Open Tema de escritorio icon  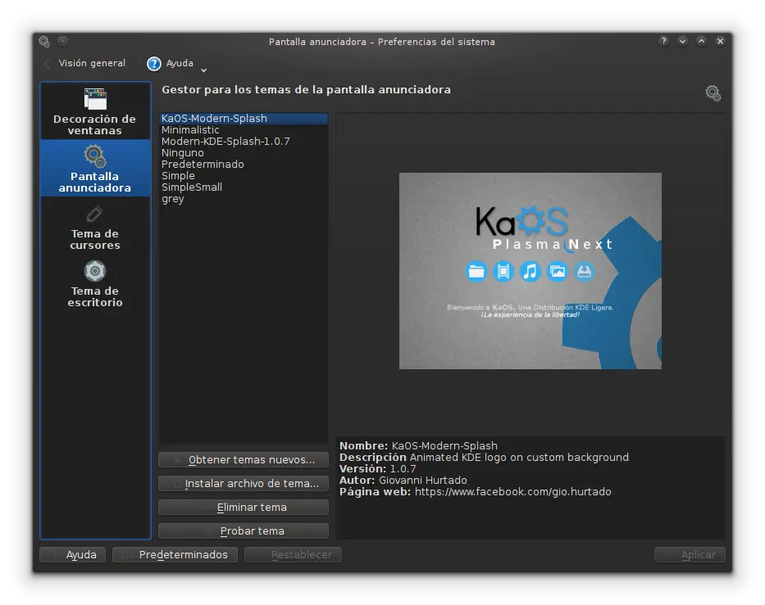(95, 271)
